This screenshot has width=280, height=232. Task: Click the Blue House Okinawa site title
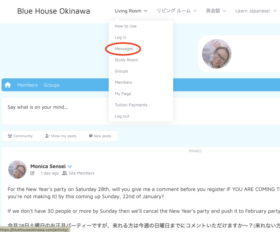pos(54,11)
